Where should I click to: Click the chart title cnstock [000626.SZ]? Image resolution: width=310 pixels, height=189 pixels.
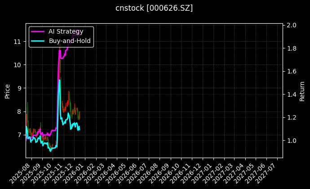tap(154, 8)
